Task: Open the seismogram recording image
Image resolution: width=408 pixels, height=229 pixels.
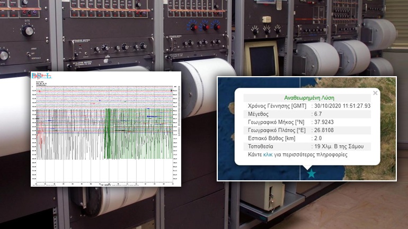Action: [x=106, y=129]
